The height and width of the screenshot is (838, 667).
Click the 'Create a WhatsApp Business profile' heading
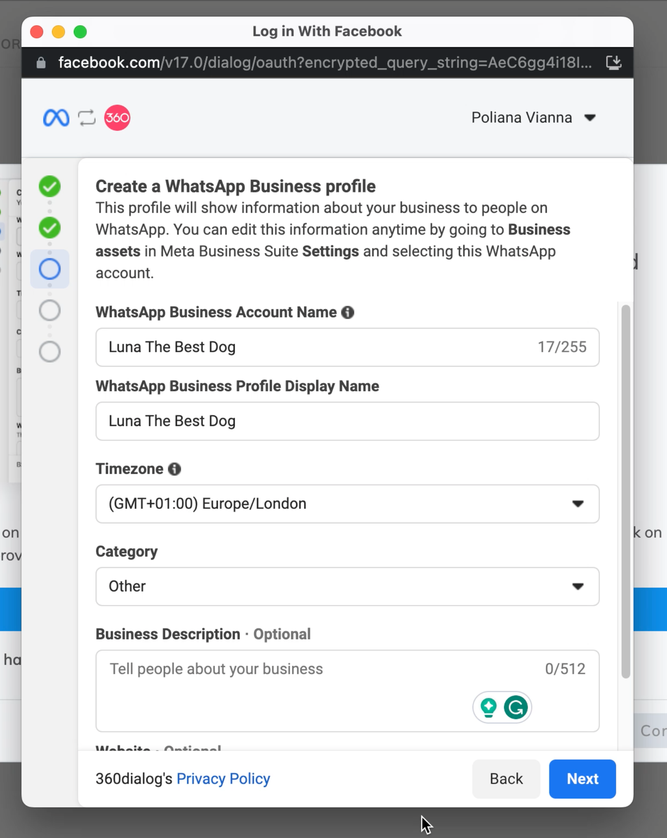point(235,186)
